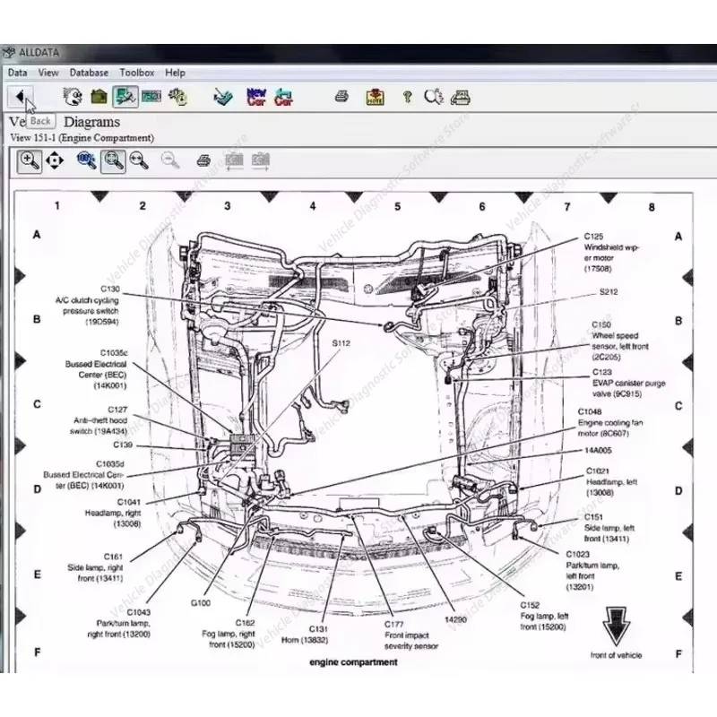Activate the Pan tool with four-way arrows
717x717 pixels.
(56, 160)
